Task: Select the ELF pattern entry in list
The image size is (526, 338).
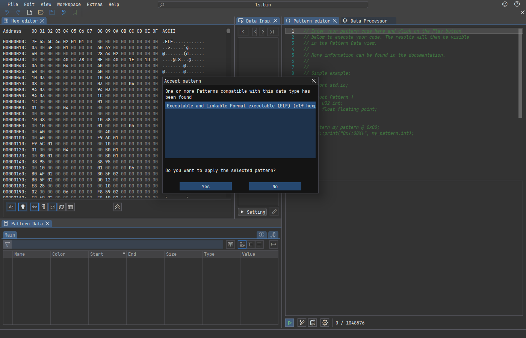Action: (240, 106)
